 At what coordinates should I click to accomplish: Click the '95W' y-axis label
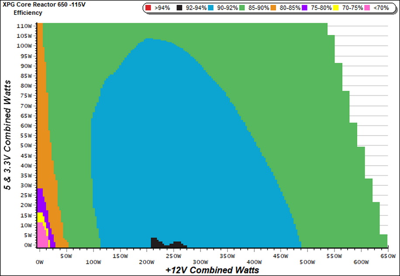pyautogui.click(x=26, y=56)
